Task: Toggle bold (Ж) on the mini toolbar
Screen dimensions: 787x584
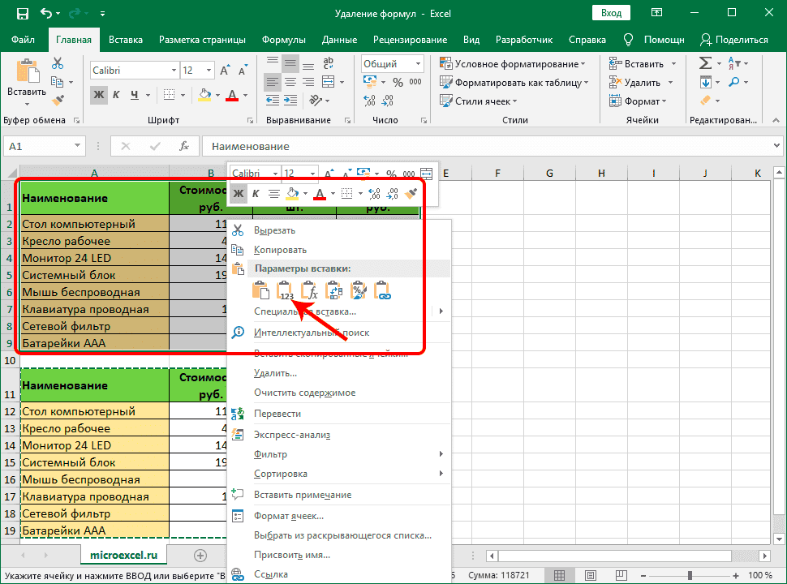Action: [239, 193]
